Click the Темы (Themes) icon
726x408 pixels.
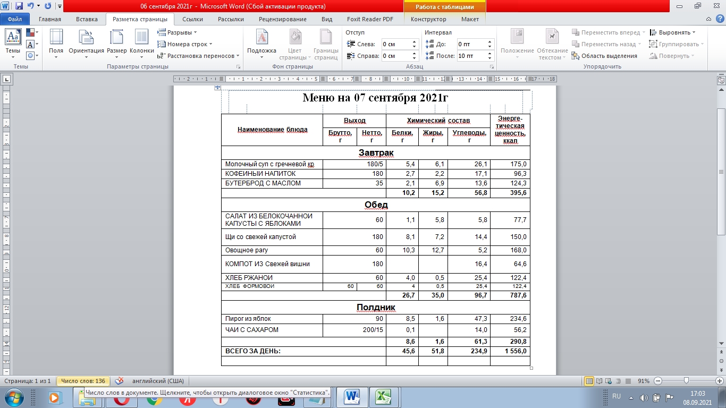13,42
